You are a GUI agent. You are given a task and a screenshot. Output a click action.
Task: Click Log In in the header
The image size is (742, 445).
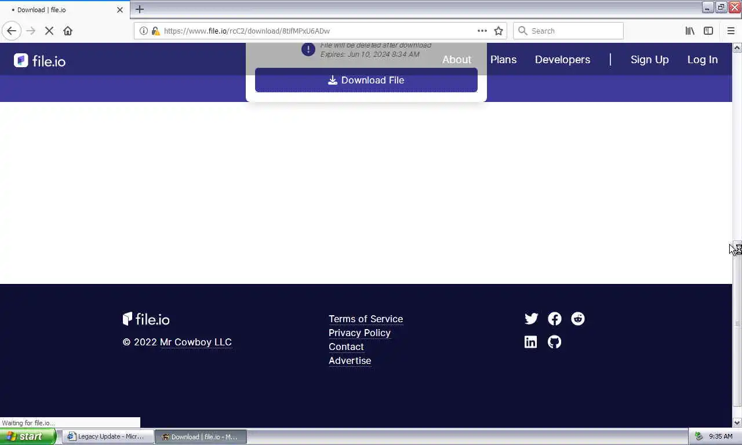tap(703, 60)
